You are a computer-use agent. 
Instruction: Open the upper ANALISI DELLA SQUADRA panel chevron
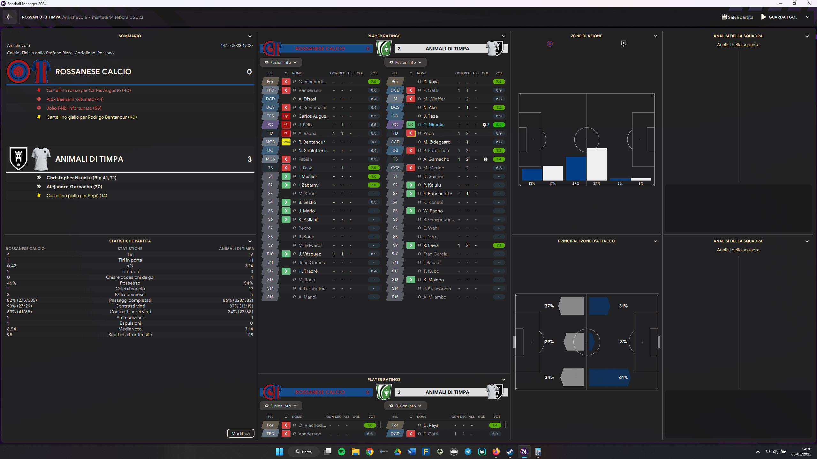pyautogui.click(x=807, y=36)
